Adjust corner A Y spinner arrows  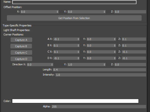click(x=115, y=39)
